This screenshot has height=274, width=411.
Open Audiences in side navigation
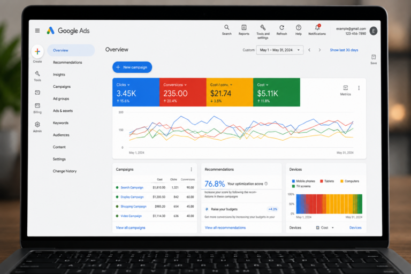click(61, 135)
